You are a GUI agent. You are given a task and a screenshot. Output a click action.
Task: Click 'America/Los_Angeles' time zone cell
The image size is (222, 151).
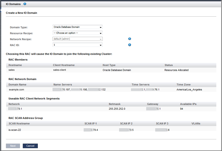tap(189, 90)
